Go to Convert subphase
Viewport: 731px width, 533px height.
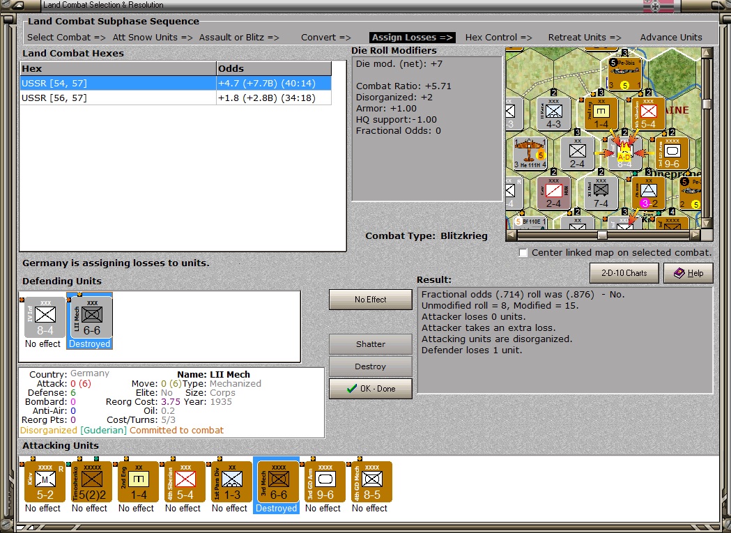326,38
